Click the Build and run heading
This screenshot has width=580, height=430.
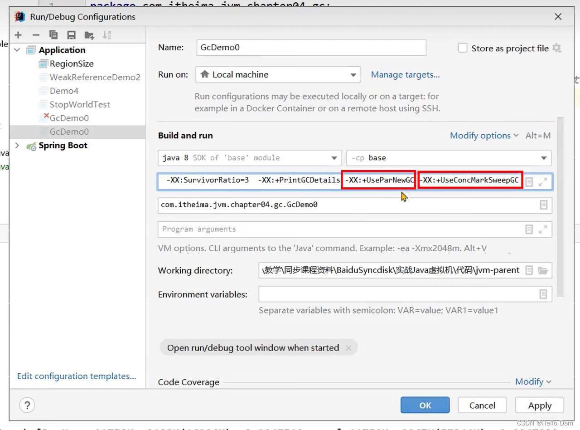185,136
